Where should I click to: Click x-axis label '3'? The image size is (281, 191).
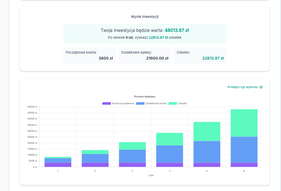point(132,171)
